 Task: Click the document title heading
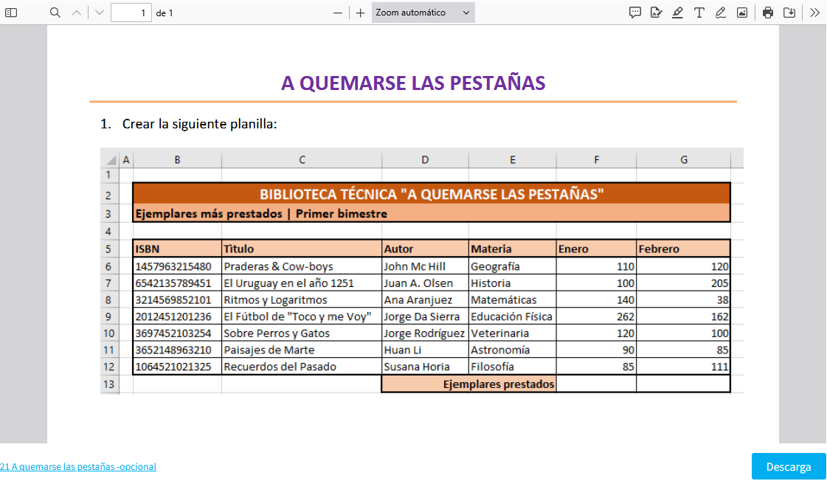click(413, 83)
